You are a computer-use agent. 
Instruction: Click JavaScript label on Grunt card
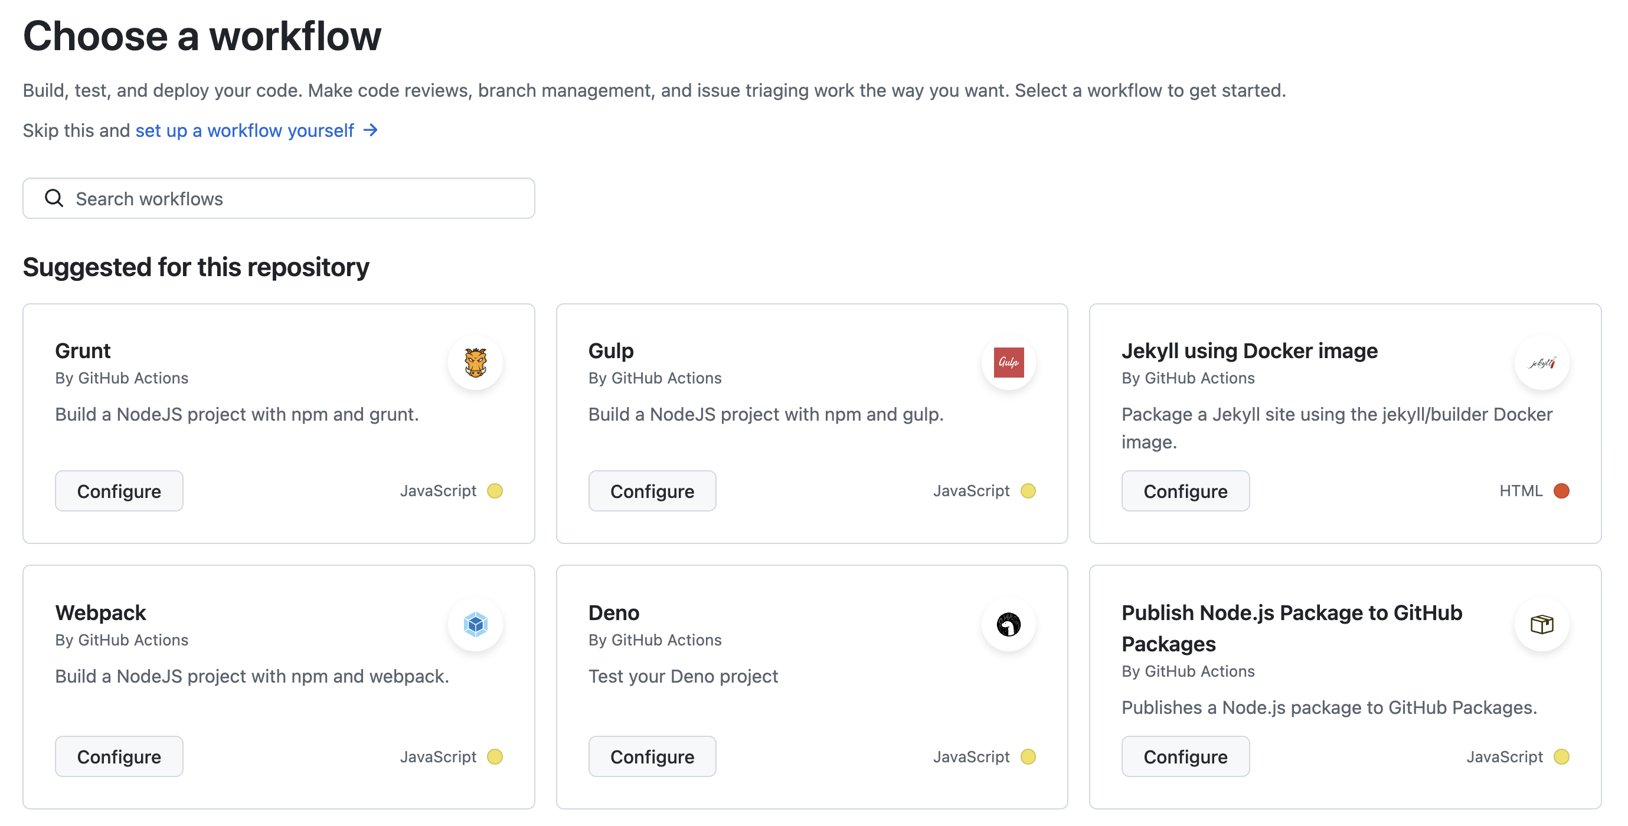tap(438, 491)
